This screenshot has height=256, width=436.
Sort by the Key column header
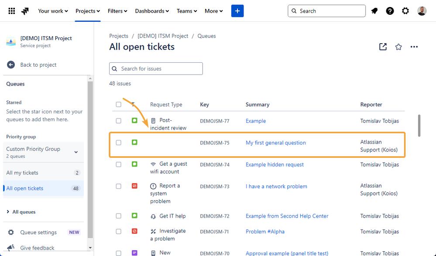[204, 105]
